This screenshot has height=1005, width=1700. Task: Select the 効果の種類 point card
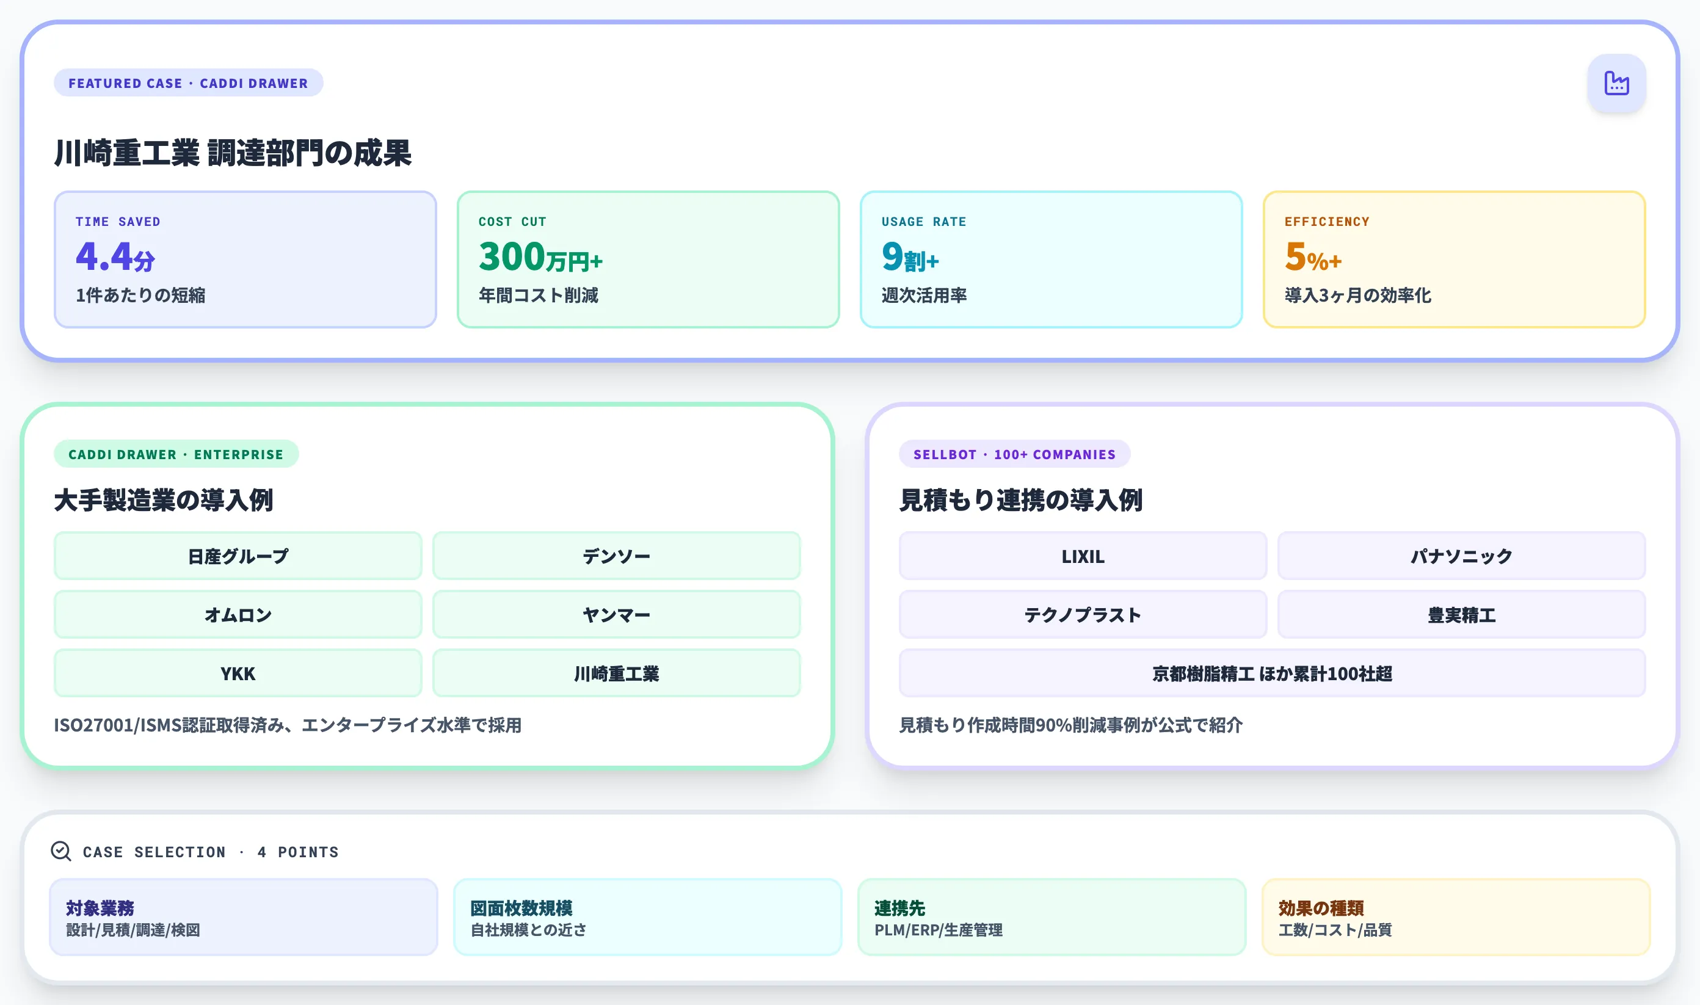tap(1453, 918)
